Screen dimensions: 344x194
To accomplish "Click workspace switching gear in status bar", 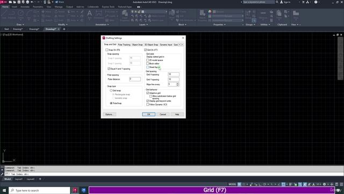I will 324,184.
